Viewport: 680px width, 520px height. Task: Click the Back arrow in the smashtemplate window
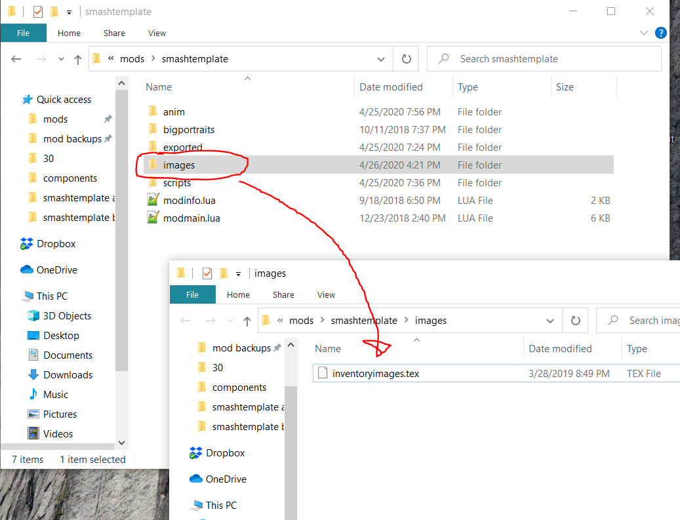click(x=16, y=59)
